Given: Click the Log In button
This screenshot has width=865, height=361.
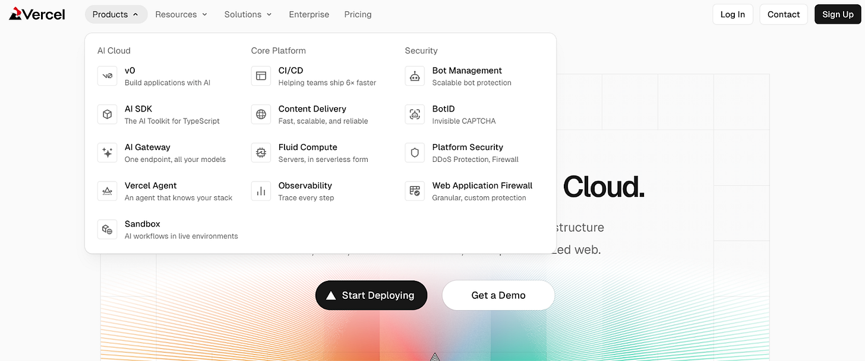Looking at the screenshot, I should pos(733,14).
